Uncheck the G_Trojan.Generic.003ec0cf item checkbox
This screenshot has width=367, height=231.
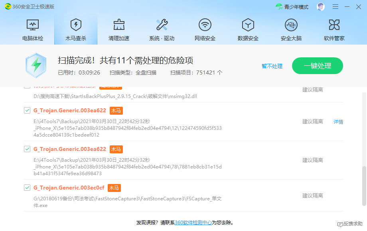coord(27,188)
